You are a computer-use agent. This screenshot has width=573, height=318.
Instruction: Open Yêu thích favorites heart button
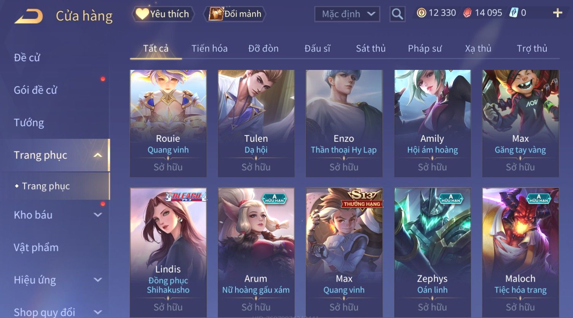click(163, 14)
